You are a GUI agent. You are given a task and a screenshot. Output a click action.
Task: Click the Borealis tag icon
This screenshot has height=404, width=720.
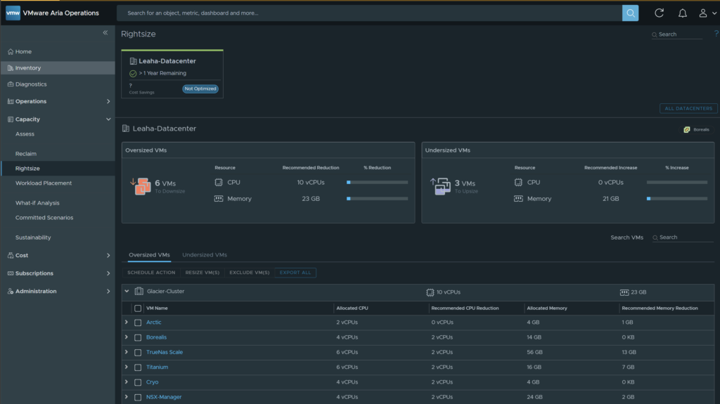pos(686,129)
